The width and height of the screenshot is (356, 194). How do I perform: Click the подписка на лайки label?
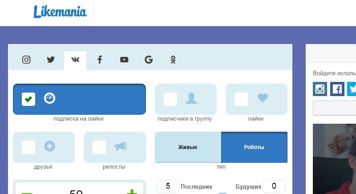pyautogui.click(x=78, y=119)
